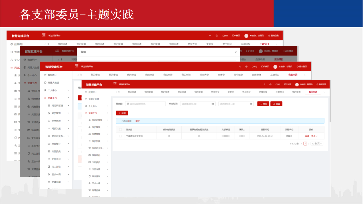This screenshot has height=204, width=363.
Task: Toggle the select-all checkbox in the table header
Action: [120, 129]
